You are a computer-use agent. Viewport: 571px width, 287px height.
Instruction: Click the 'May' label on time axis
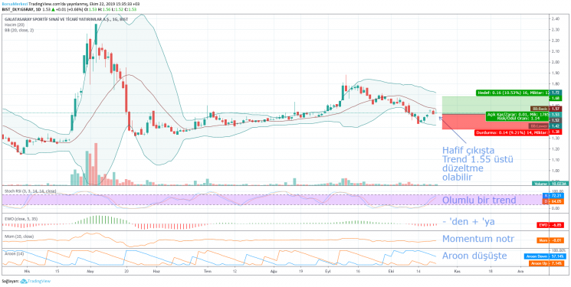pyautogui.click(x=90, y=272)
